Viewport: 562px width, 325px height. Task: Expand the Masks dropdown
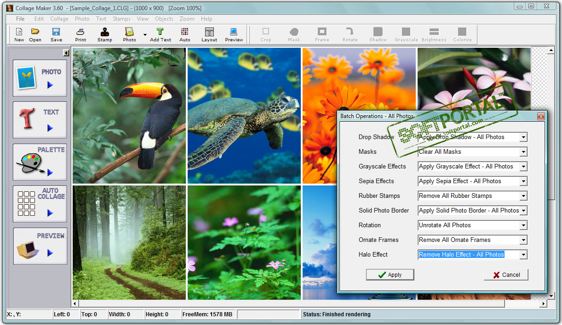(x=523, y=152)
